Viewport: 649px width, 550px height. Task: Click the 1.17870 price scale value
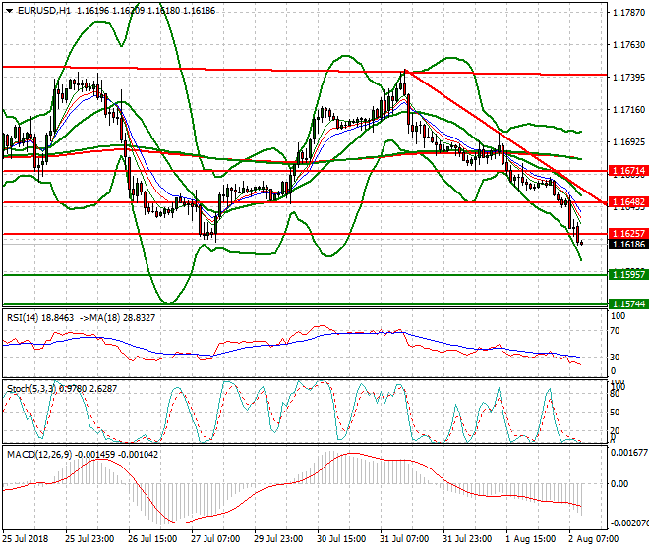[628, 13]
